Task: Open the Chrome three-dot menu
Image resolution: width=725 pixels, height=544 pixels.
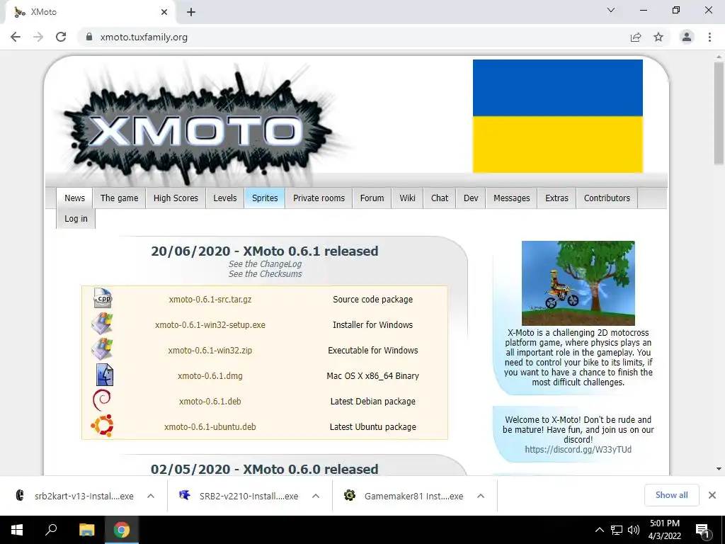Action: tap(709, 37)
